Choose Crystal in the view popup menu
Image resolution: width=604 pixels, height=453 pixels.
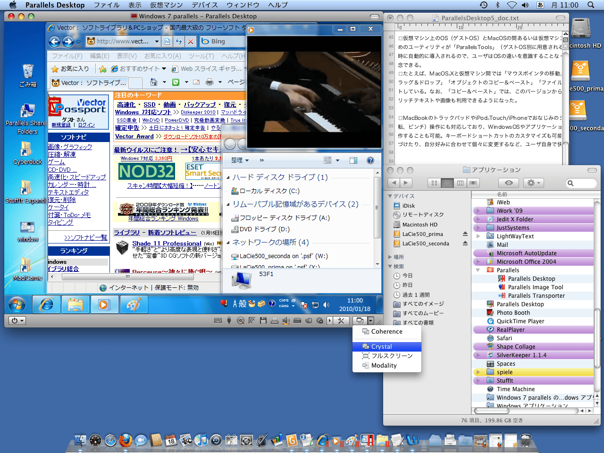click(x=387, y=347)
